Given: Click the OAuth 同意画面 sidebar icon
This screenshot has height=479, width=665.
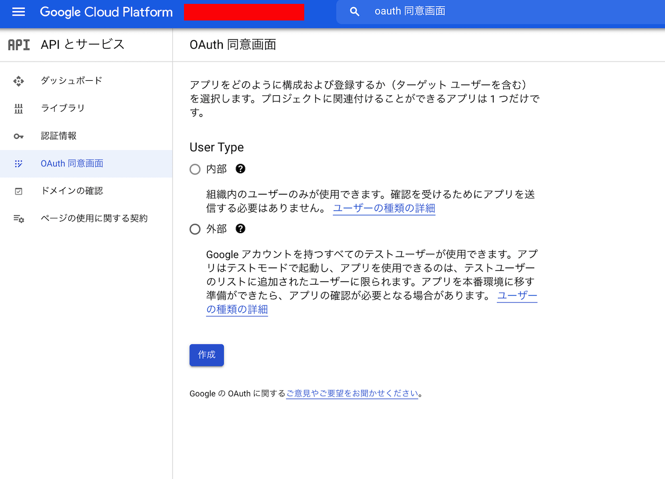Looking at the screenshot, I should coord(19,164).
